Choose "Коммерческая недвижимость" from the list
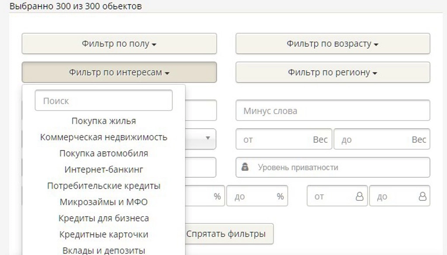The height and width of the screenshot is (255, 447). (104, 137)
